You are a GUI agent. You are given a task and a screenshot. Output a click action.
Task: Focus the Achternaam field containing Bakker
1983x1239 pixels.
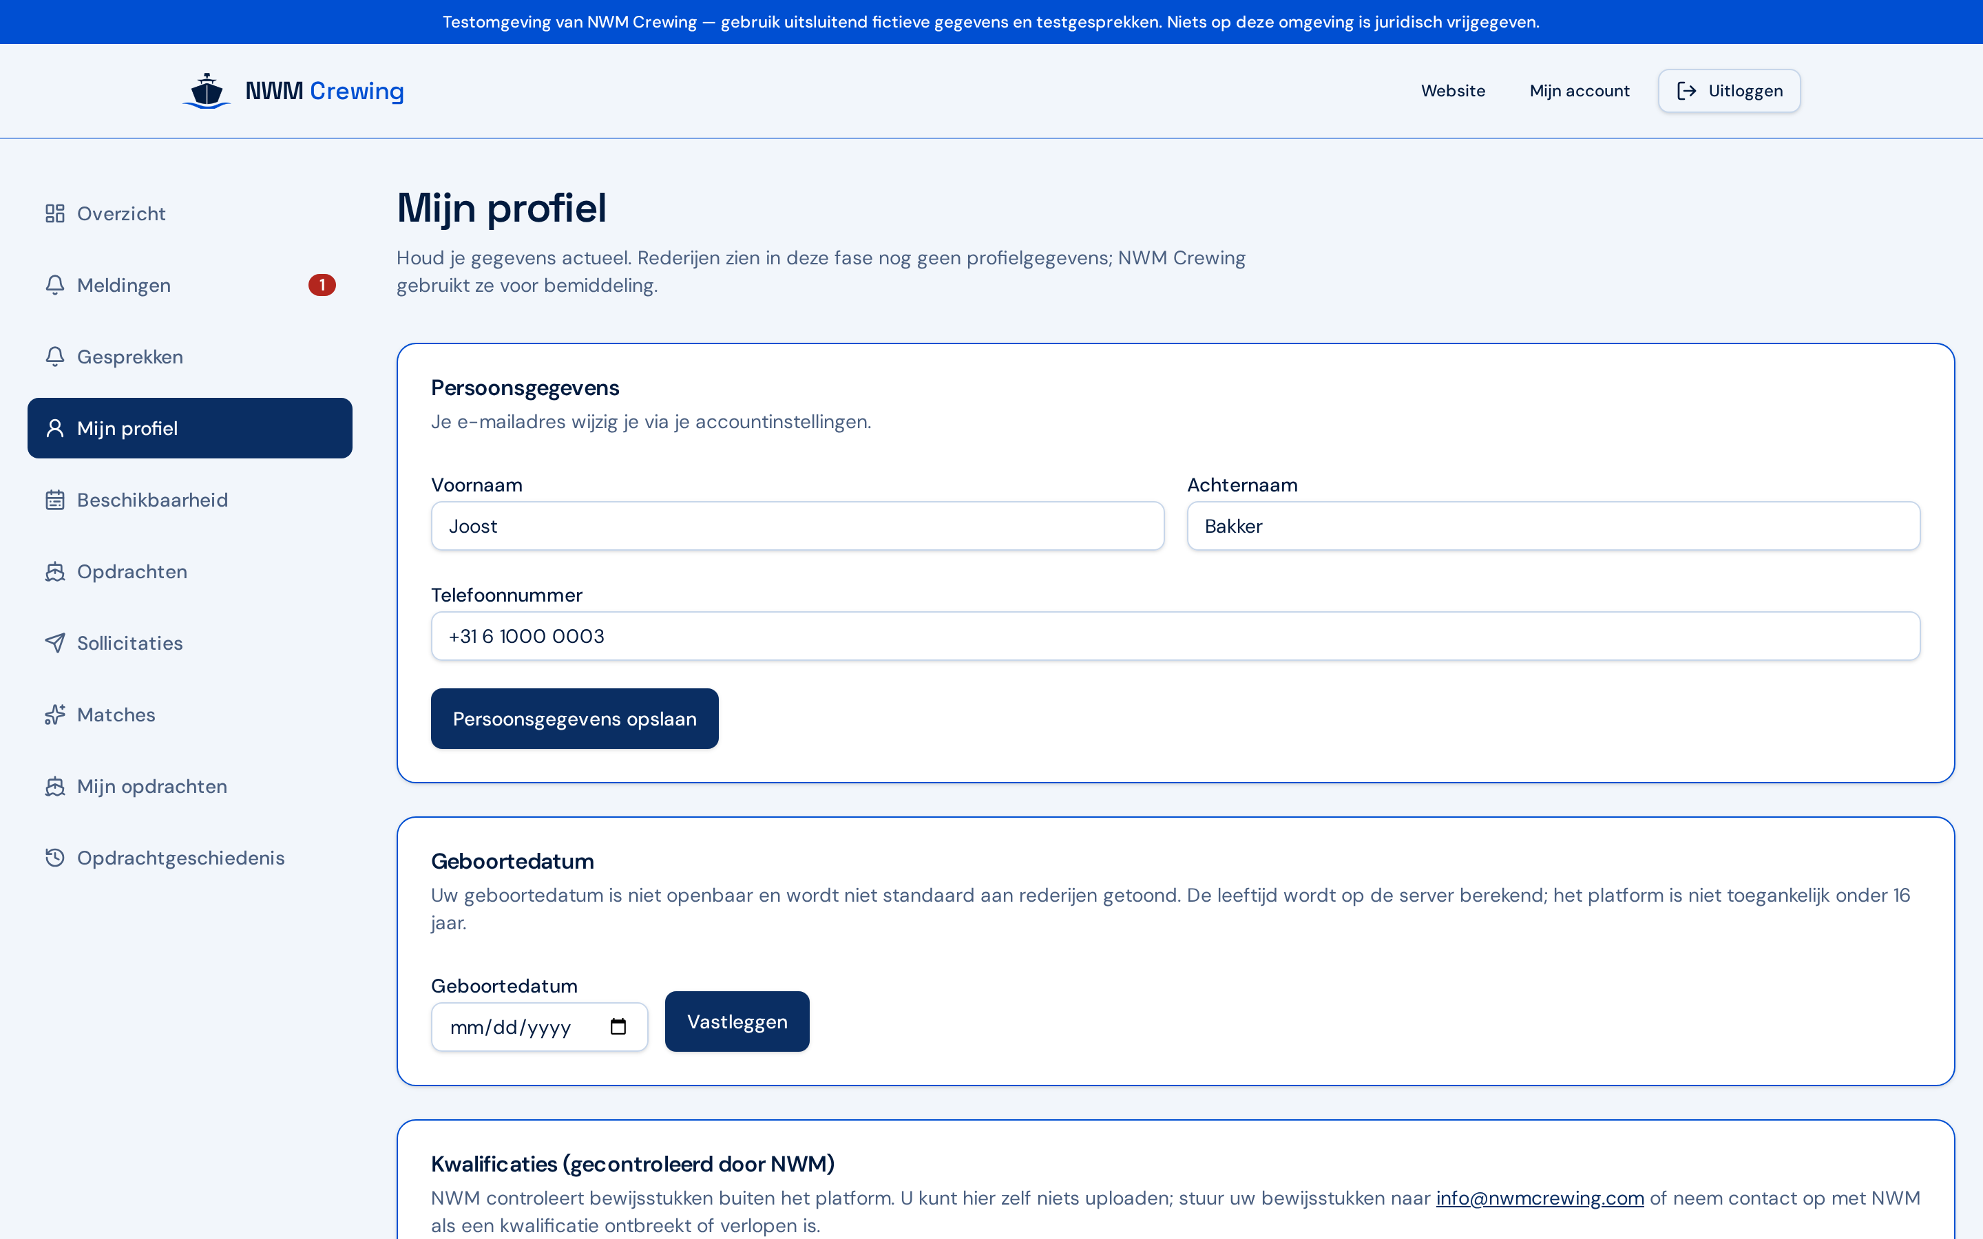[x=1553, y=526]
